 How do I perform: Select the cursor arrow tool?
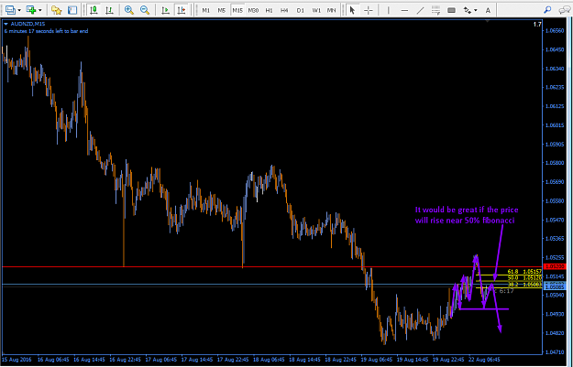point(352,10)
